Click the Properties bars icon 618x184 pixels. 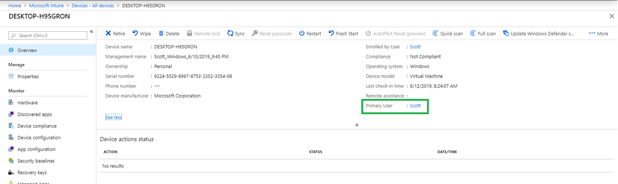(11, 76)
